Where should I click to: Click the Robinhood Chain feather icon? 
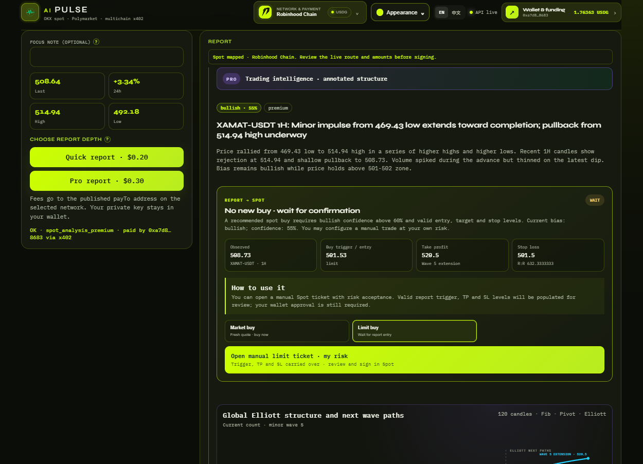click(x=265, y=12)
